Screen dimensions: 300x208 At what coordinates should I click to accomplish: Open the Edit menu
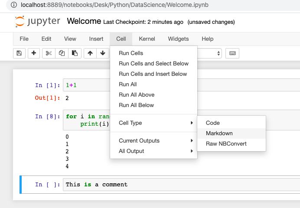coord(46,39)
